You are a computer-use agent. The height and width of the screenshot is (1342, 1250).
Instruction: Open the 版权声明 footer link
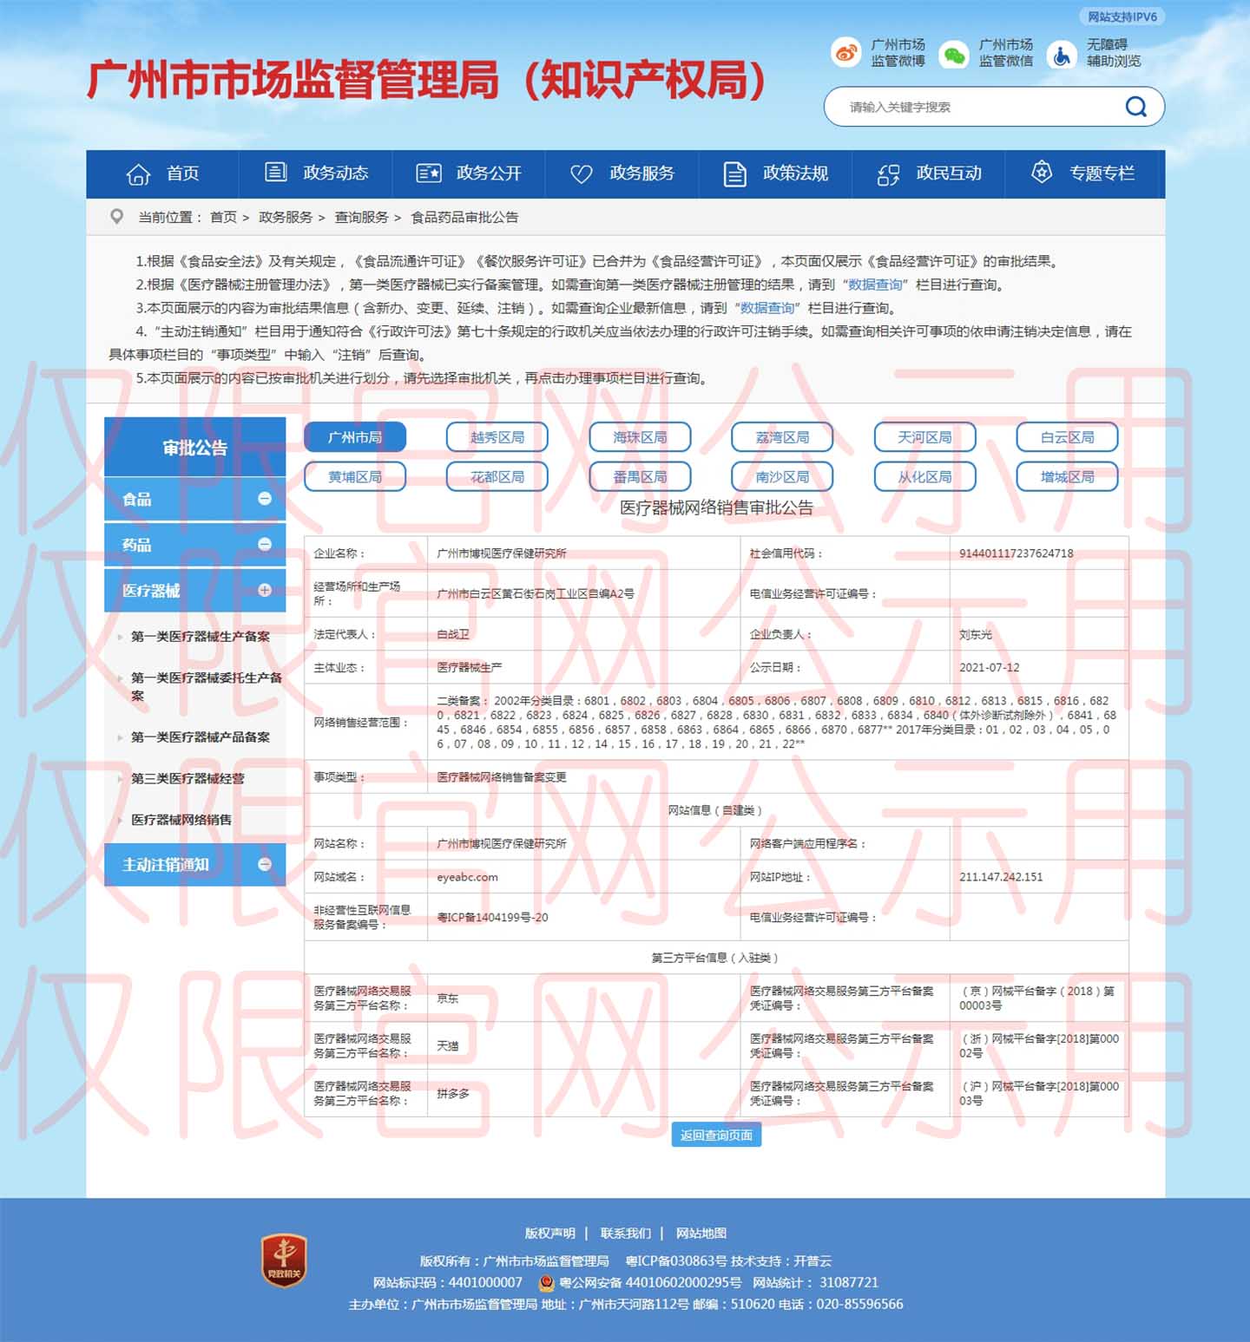[549, 1233]
